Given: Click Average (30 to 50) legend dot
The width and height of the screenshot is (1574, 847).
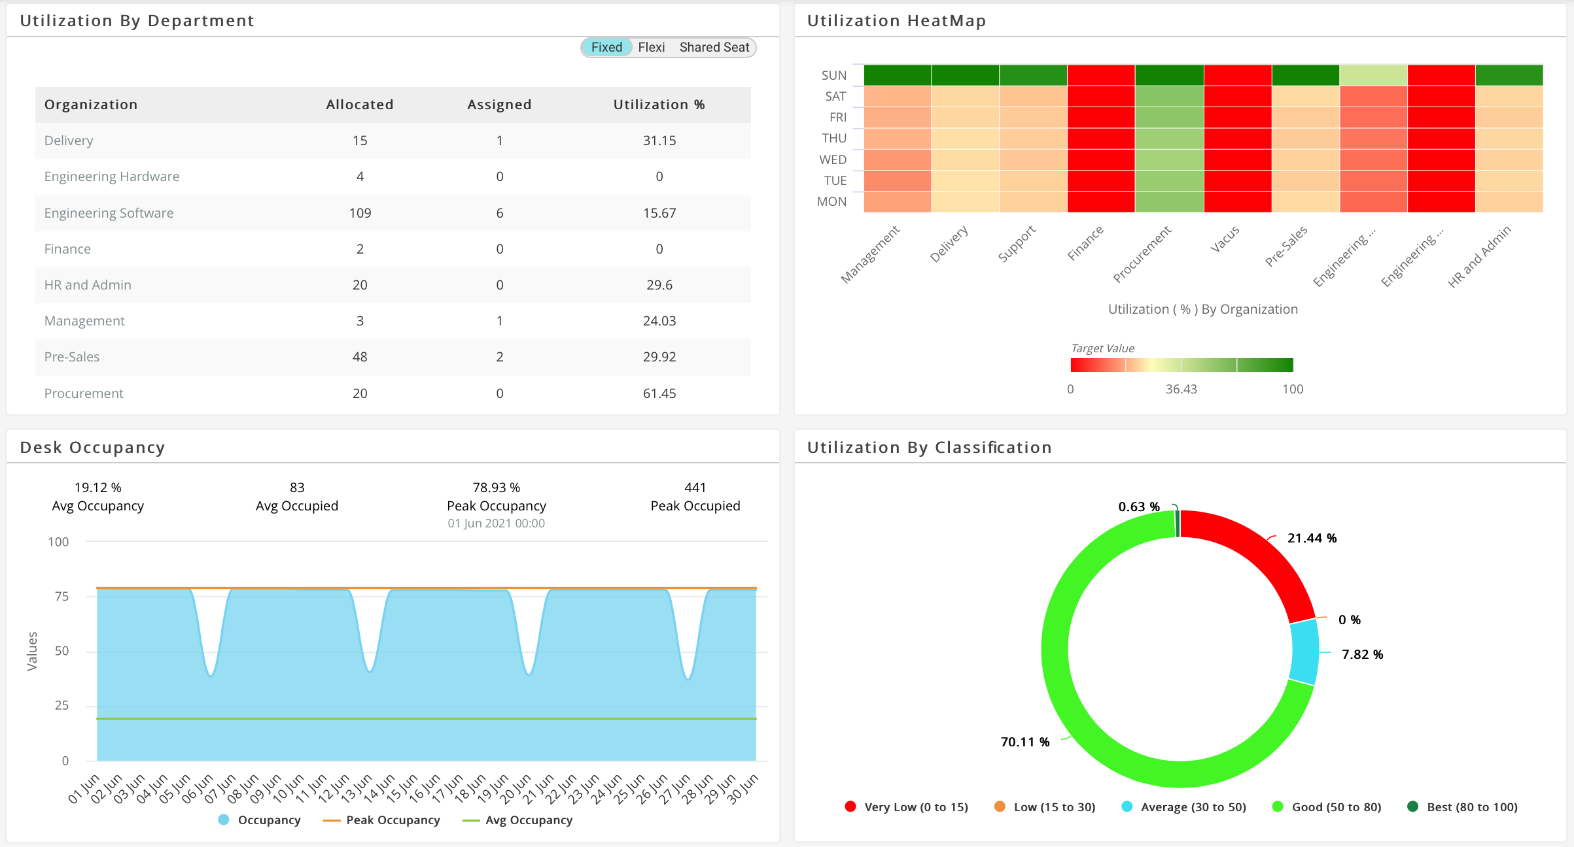Looking at the screenshot, I should tap(1127, 806).
